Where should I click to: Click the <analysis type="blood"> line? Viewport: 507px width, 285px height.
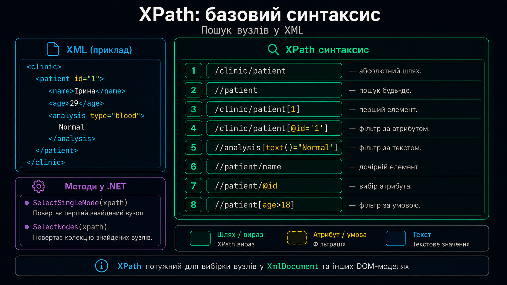tap(96, 116)
